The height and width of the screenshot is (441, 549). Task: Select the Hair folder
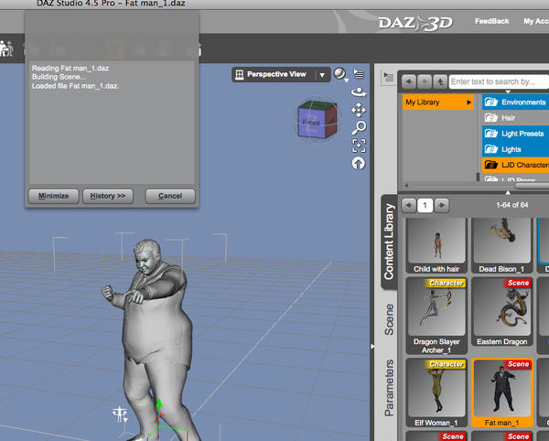(x=515, y=118)
